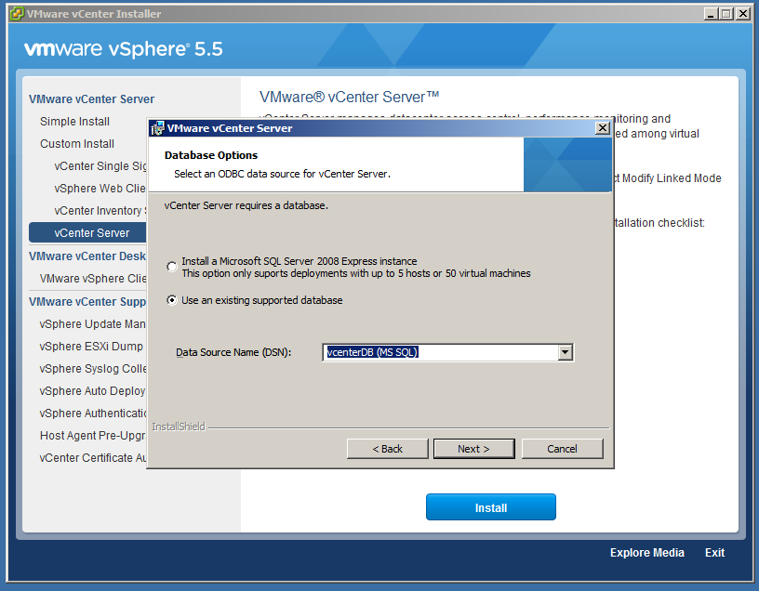Close the VMware vCenter Server dialog
This screenshot has height=591, width=759.
click(602, 128)
